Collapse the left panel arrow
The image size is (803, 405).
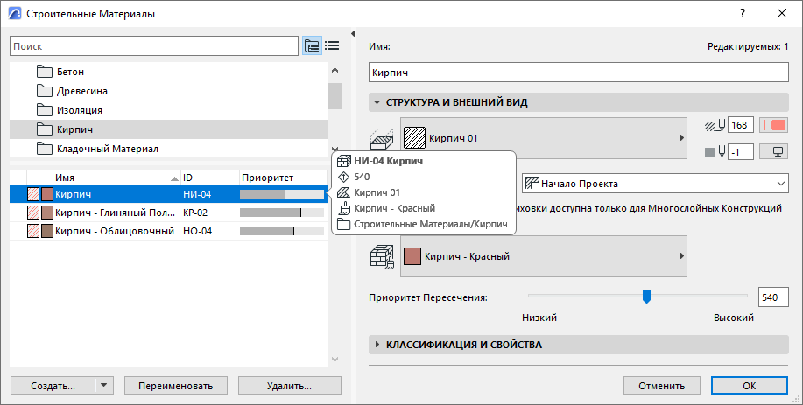[x=352, y=35]
